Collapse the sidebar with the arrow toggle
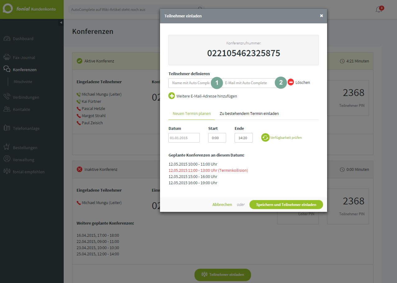Viewport: 397px width, 283px height. pos(61,22)
